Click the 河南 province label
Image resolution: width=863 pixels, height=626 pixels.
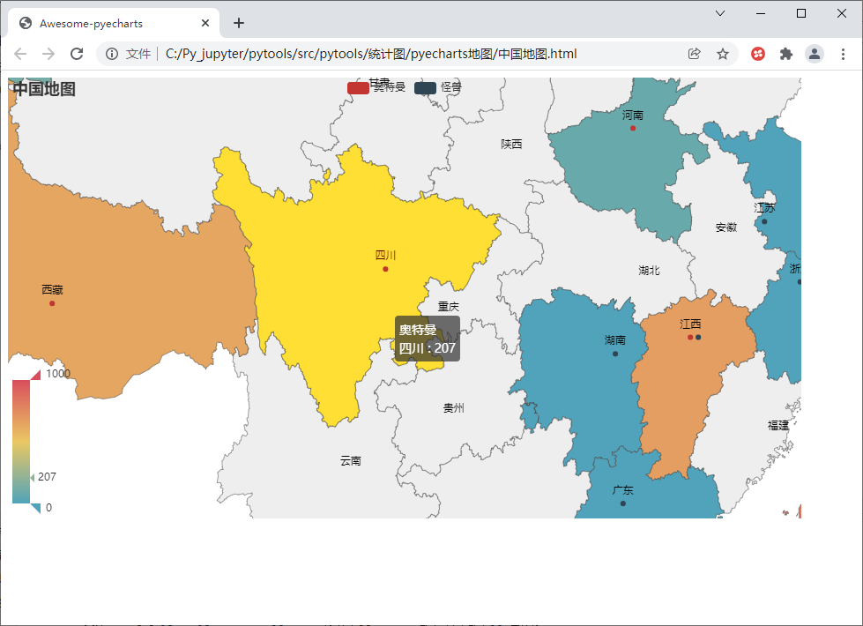(633, 115)
